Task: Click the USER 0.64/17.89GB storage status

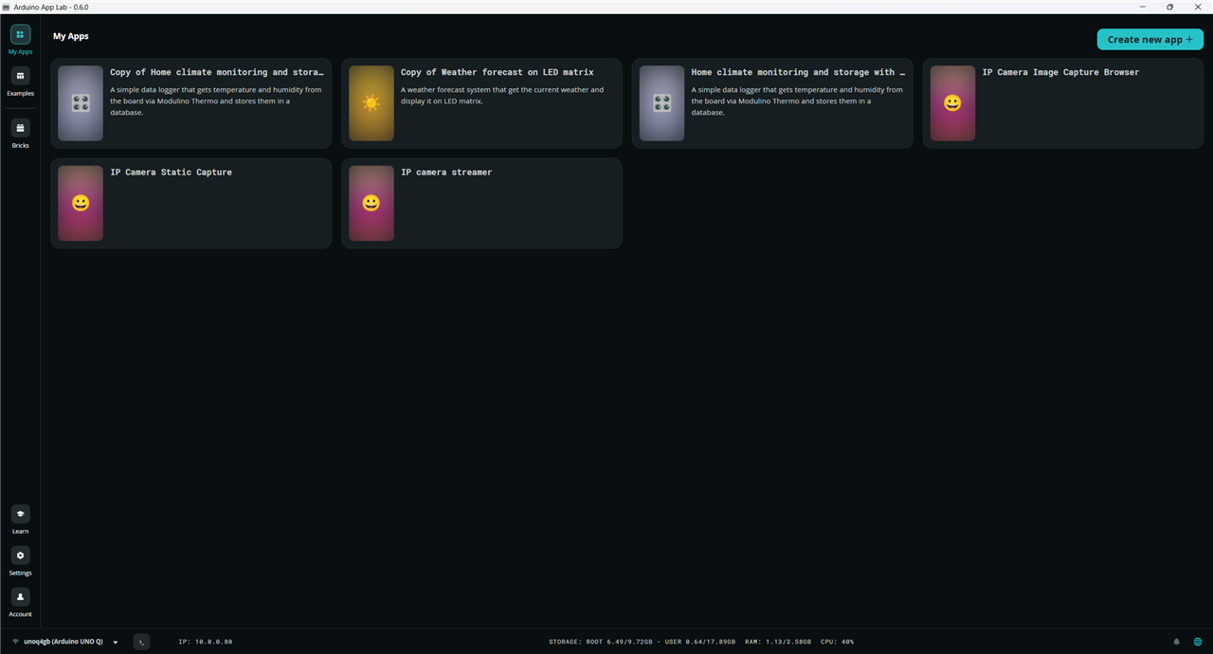Action: coord(700,642)
